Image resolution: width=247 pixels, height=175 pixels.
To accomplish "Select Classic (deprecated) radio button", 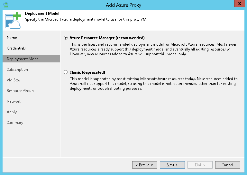I will click(66, 72).
